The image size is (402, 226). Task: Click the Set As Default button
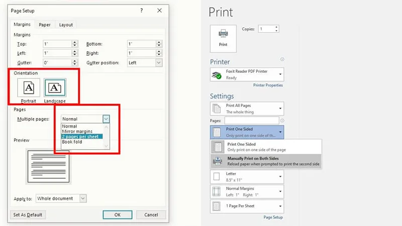click(28, 215)
